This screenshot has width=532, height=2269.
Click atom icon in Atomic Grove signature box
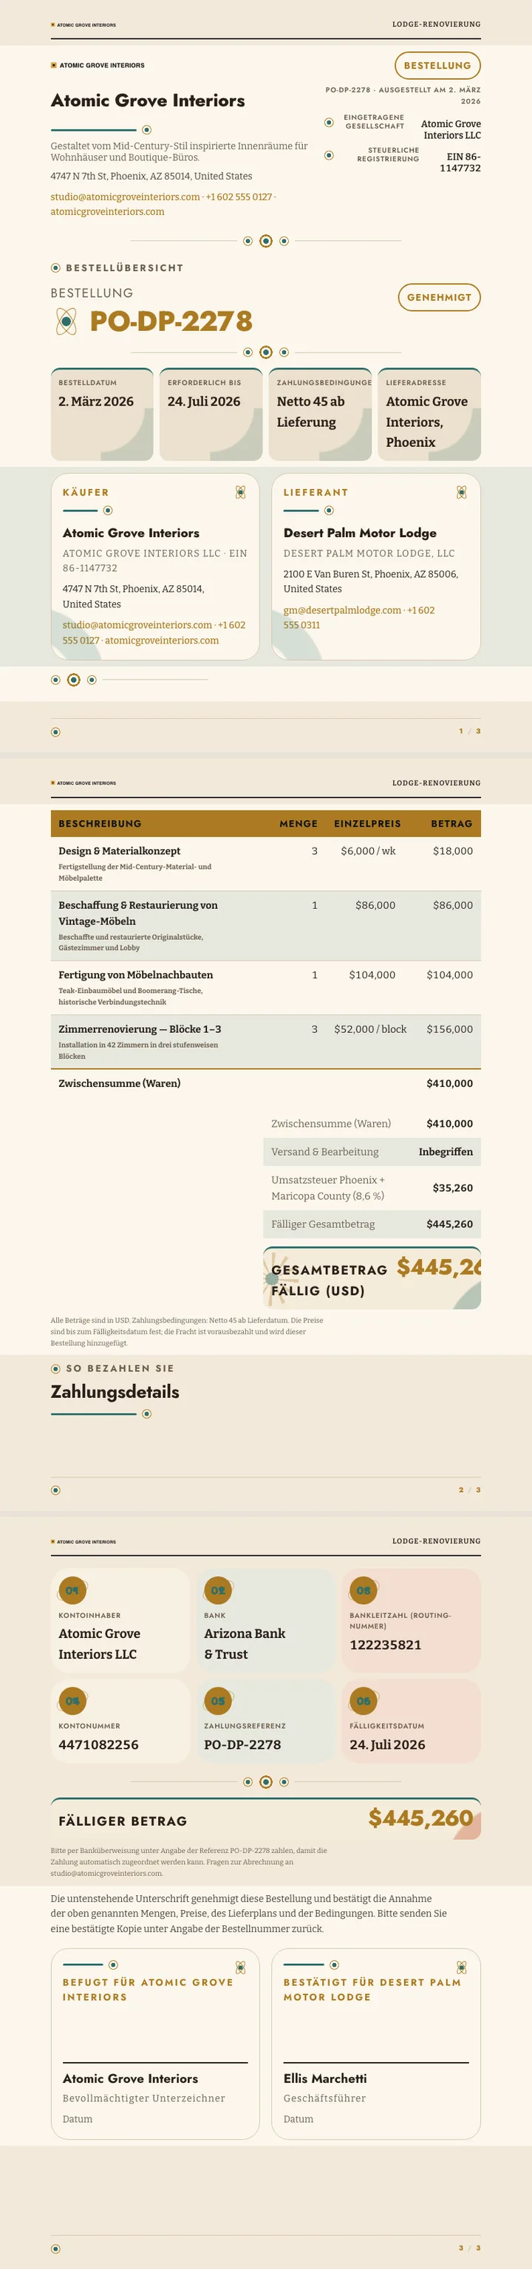point(240,1967)
